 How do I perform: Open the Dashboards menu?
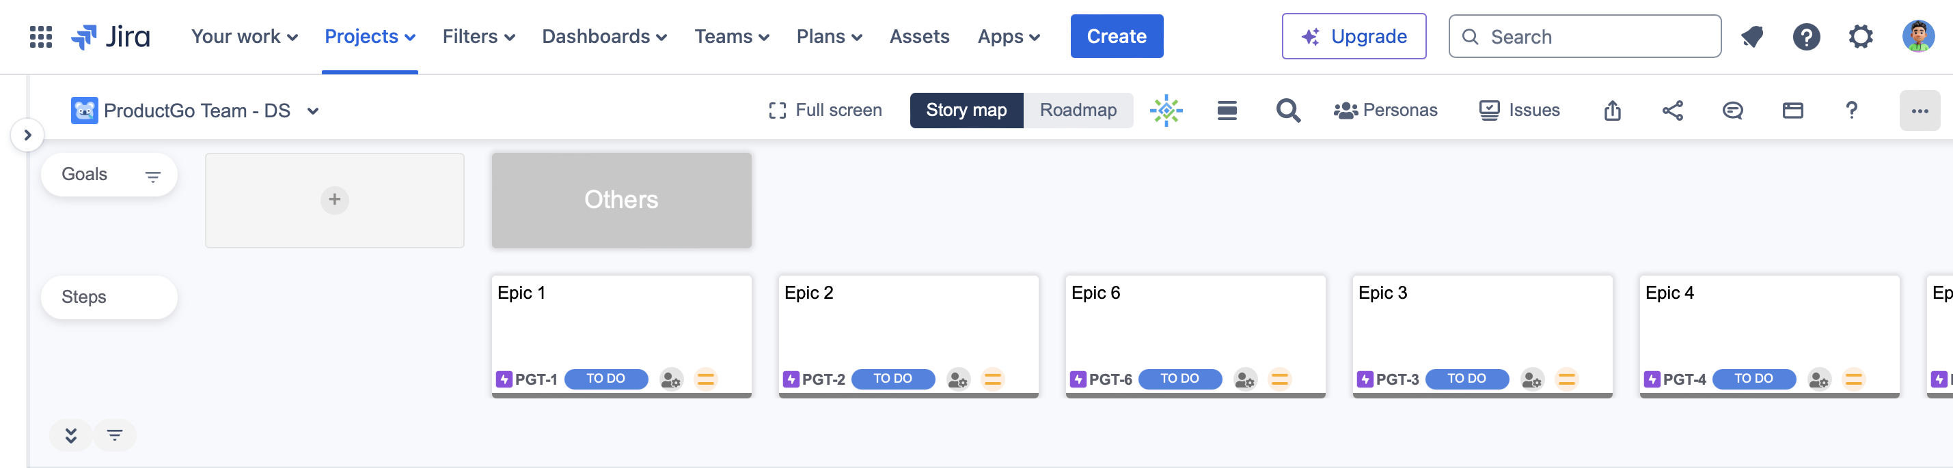[x=603, y=36]
